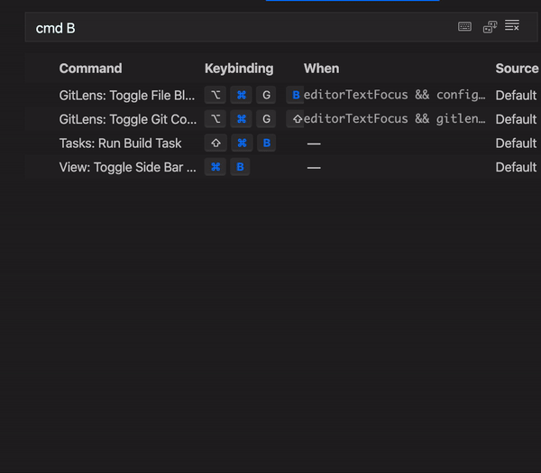Screen dimensions: 541x473
Task: Click Default source in Toggle Side Bar row
Action: [516, 167]
